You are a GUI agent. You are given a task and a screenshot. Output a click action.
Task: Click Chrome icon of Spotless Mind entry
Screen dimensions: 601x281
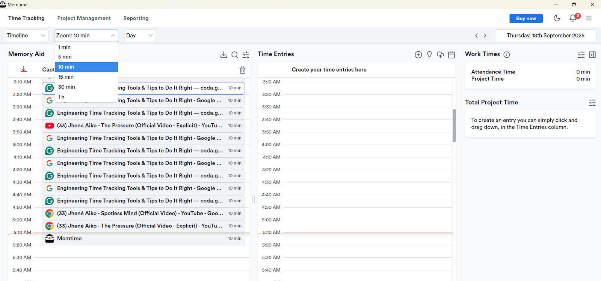point(49,214)
